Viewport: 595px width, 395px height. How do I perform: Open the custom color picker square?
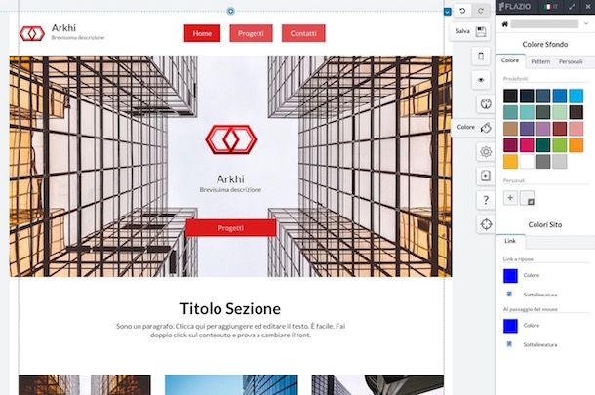527,198
